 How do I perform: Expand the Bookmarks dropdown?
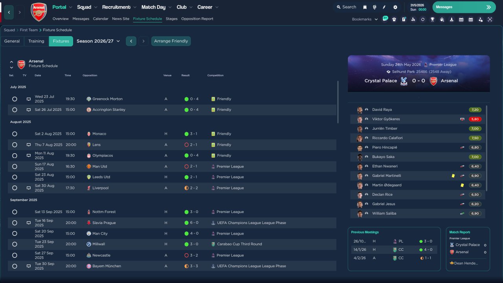pyautogui.click(x=365, y=19)
